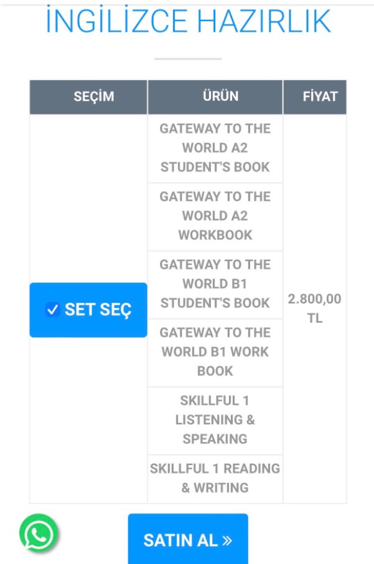Click the white checkmark inside SET SEÇ
The image size is (374, 564).
pos(53,310)
